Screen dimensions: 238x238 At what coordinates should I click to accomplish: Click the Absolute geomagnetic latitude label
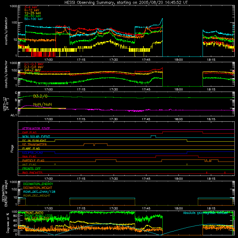[206, 213]
